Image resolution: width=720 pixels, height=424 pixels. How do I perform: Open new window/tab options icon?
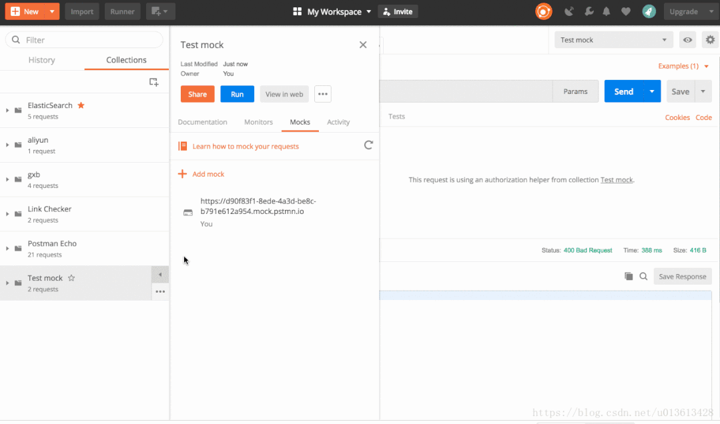[160, 11]
